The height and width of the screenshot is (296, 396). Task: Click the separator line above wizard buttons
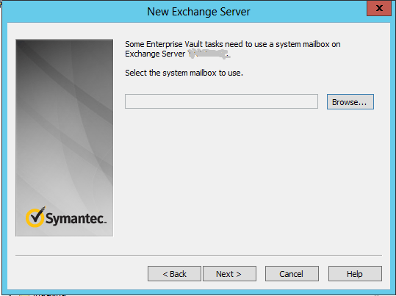click(198, 255)
